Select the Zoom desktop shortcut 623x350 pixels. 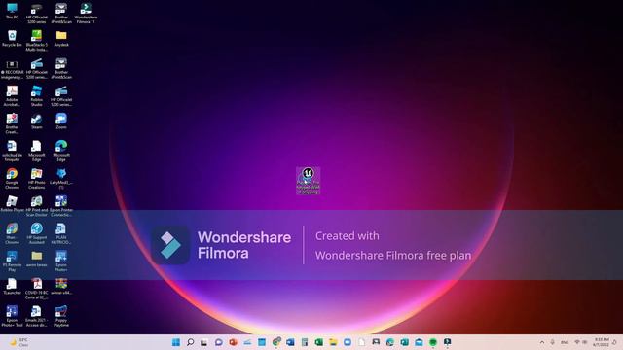[61, 121]
